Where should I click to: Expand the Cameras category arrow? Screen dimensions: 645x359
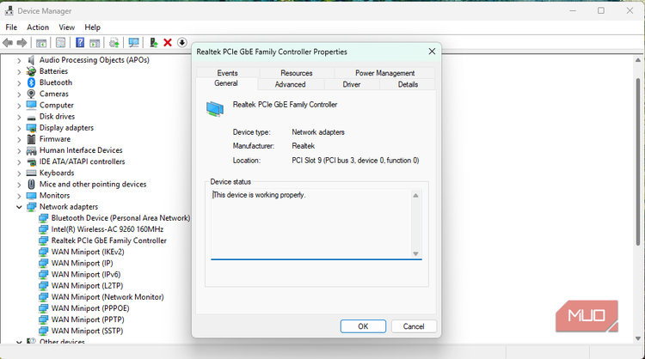19,94
